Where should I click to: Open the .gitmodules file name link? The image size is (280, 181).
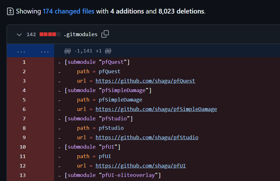(x=81, y=34)
